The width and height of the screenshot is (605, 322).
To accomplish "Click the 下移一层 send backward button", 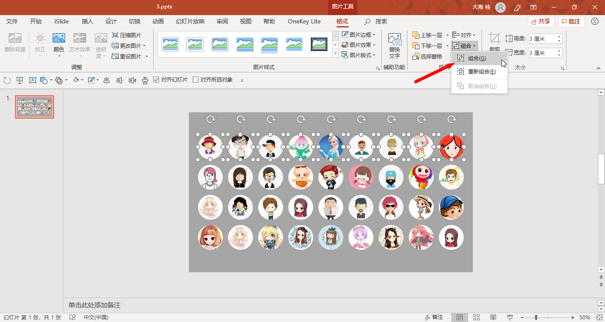I will (427, 46).
